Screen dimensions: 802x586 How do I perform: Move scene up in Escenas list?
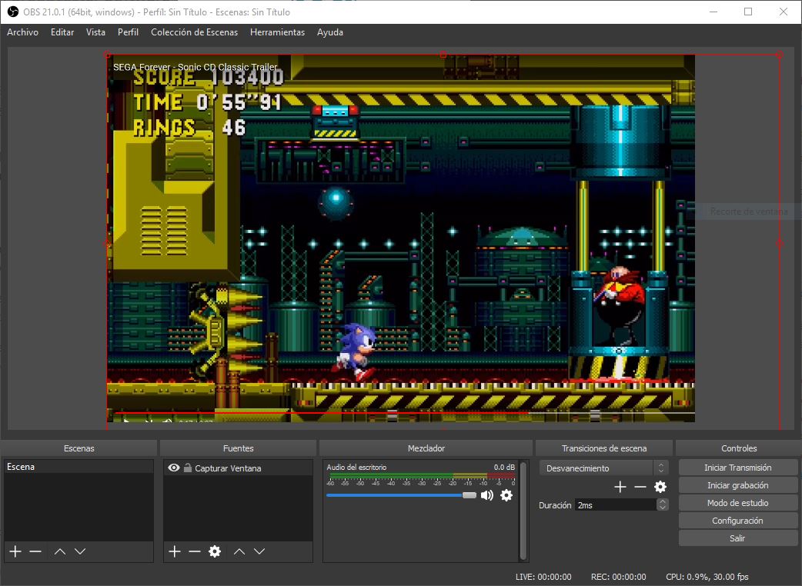(60, 551)
